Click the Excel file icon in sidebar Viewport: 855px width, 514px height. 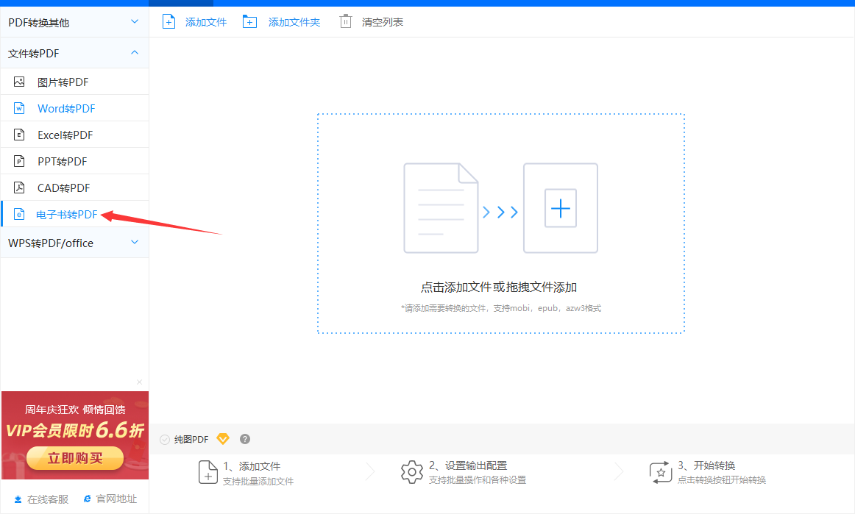(19, 135)
